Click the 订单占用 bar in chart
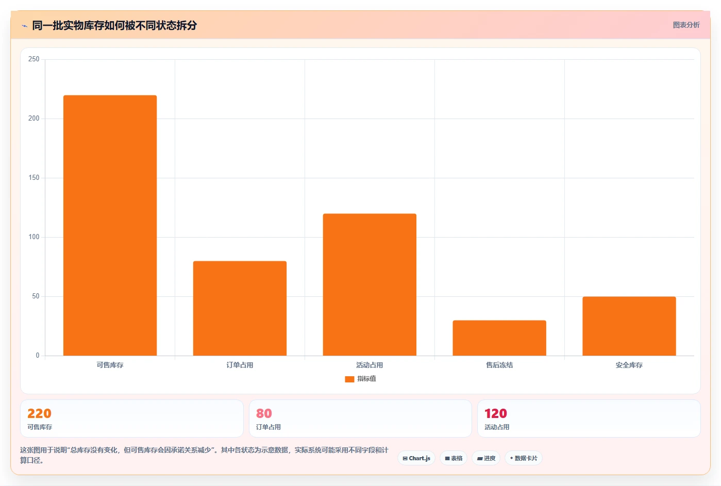The height and width of the screenshot is (486, 721). point(240,308)
